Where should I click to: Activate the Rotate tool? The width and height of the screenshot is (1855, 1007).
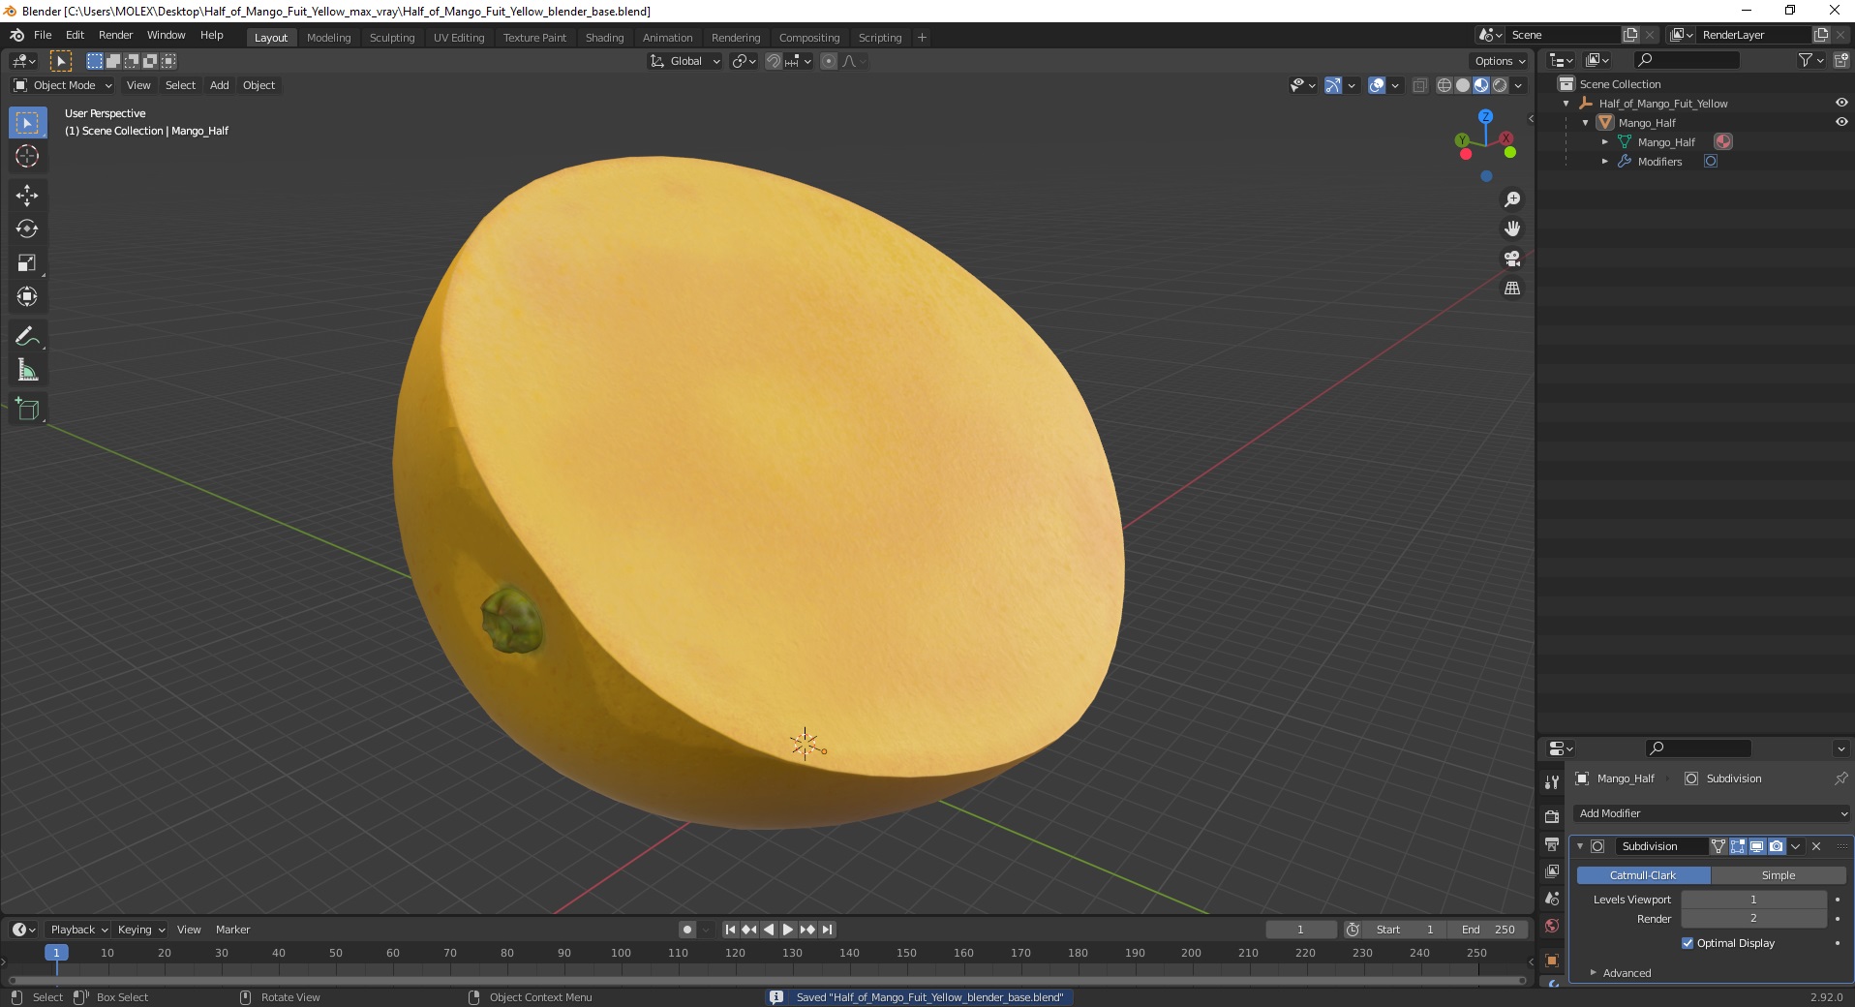(27, 229)
